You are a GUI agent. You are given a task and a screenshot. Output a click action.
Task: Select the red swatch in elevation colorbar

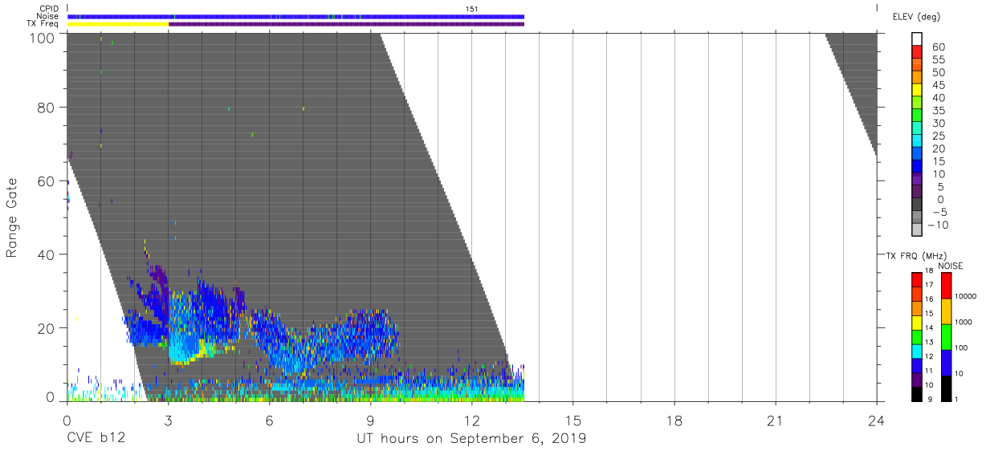917,51
